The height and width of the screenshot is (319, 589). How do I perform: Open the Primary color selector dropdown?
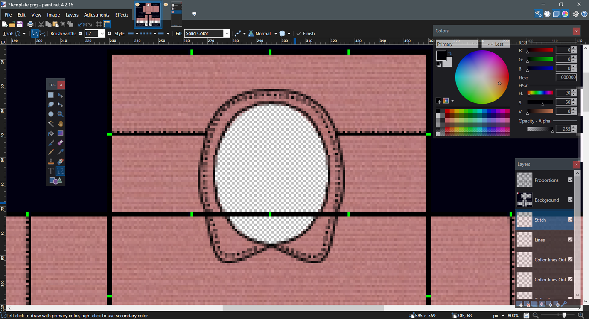(x=457, y=44)
